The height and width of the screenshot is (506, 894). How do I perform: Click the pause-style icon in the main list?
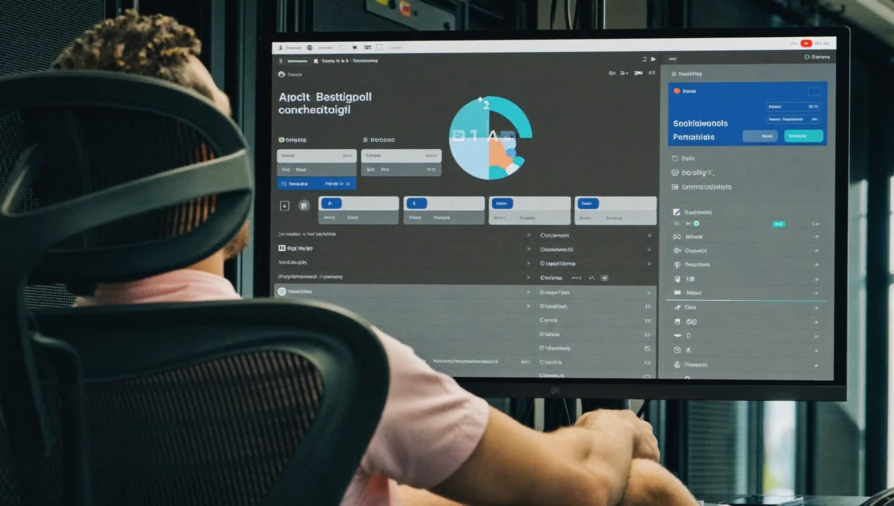(x=282, y=248)
